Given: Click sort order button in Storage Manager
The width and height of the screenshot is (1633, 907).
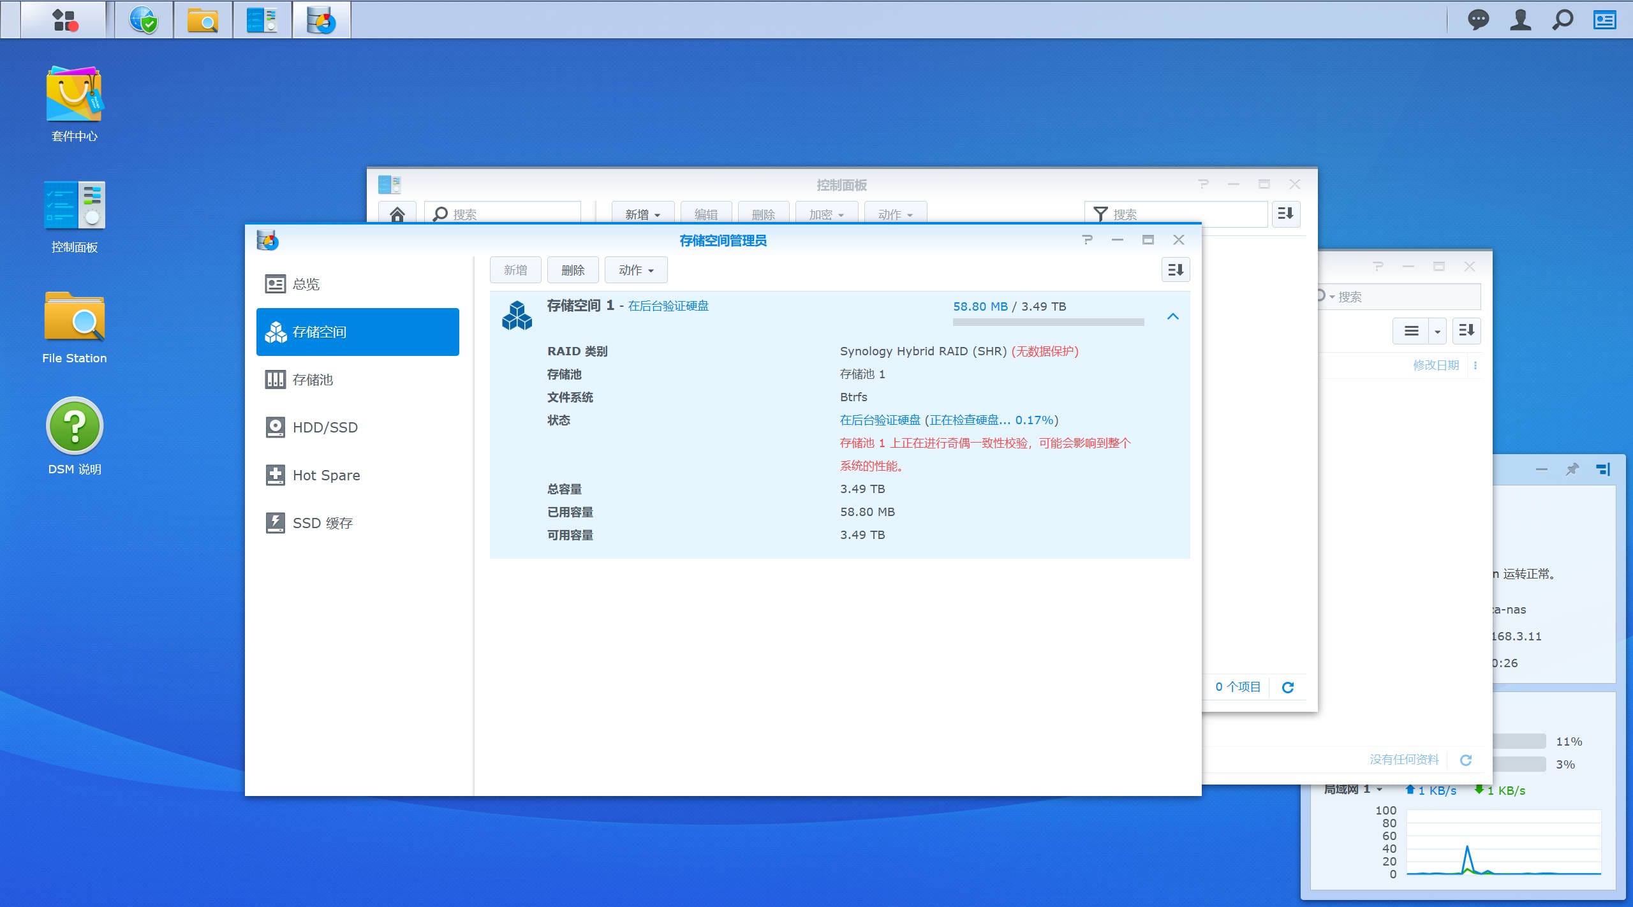Looking at the screenshot, I should [x=1176, y=270].
